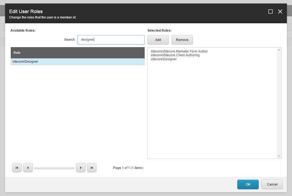Select sitecore\Sitecore Marketer Form Author role
This screenshot has height=196, width=292.
[x=179, y=51]
